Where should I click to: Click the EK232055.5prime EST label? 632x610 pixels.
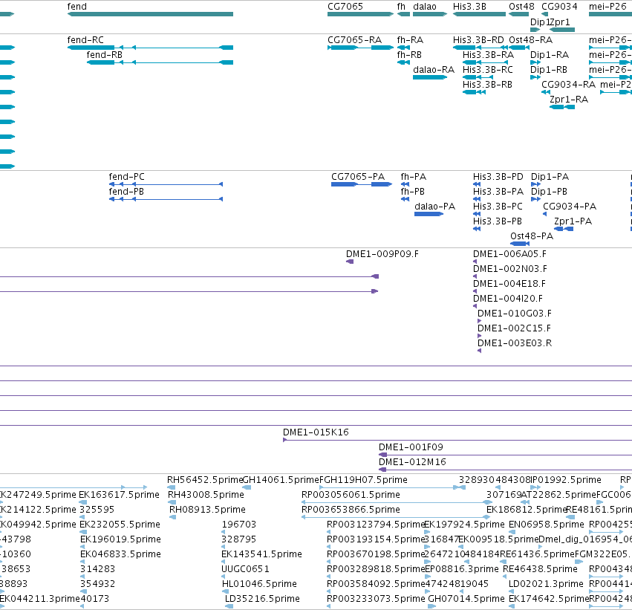(120, 525)
